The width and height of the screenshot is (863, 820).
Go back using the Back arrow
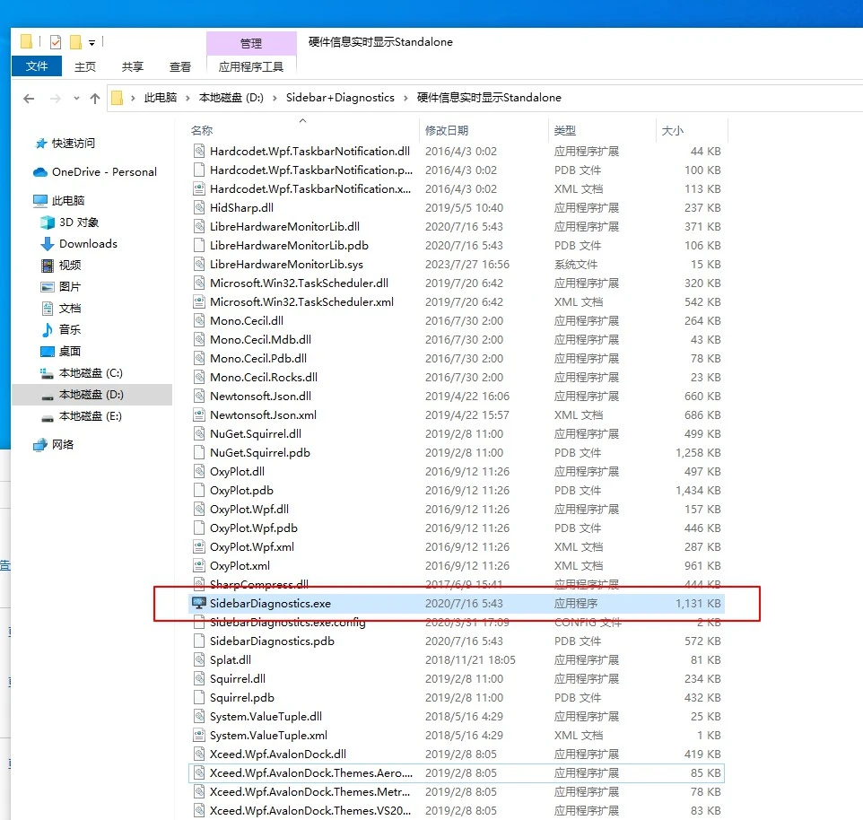coord(29,98)
